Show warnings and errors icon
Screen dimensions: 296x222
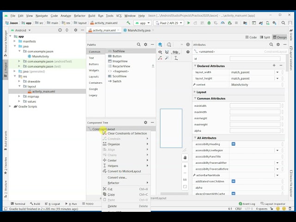tap(188, 44)
